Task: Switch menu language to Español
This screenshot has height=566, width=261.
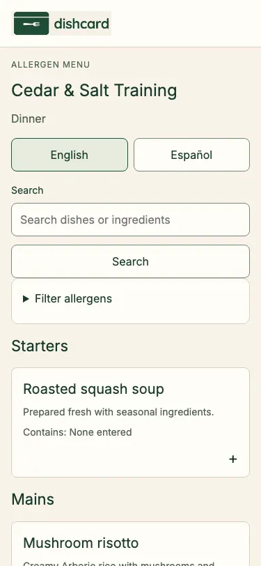Action: pyautogui.click(x=191, y=155)
